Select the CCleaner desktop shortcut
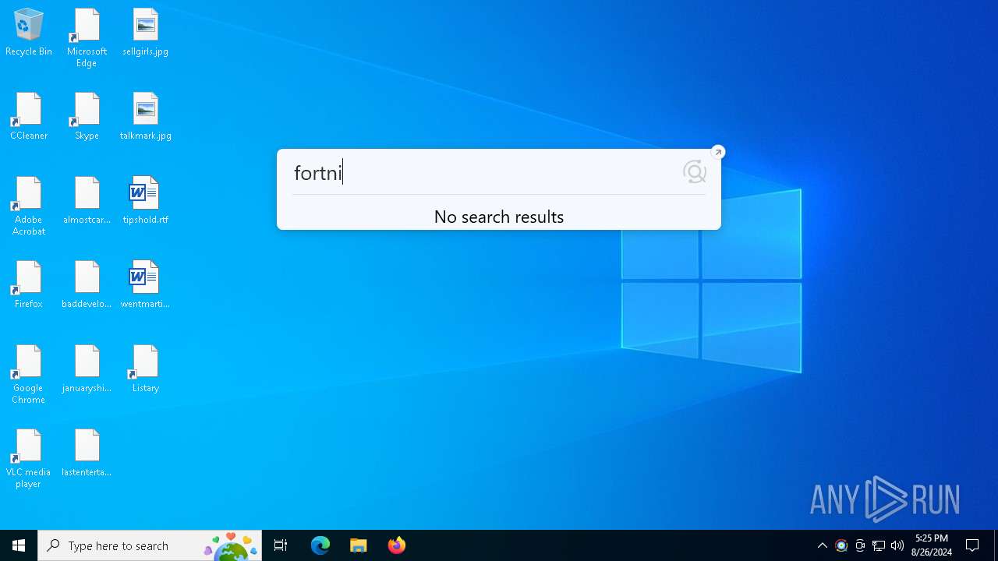Viewport: 998px width, 561px height. click(29, 117)
